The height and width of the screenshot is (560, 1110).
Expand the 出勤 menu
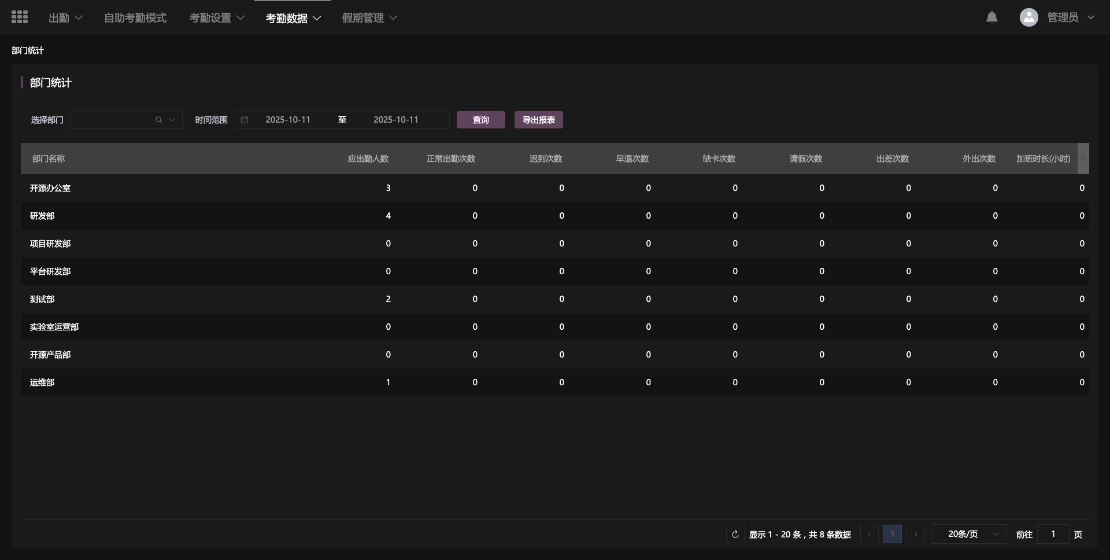(65, 18)
